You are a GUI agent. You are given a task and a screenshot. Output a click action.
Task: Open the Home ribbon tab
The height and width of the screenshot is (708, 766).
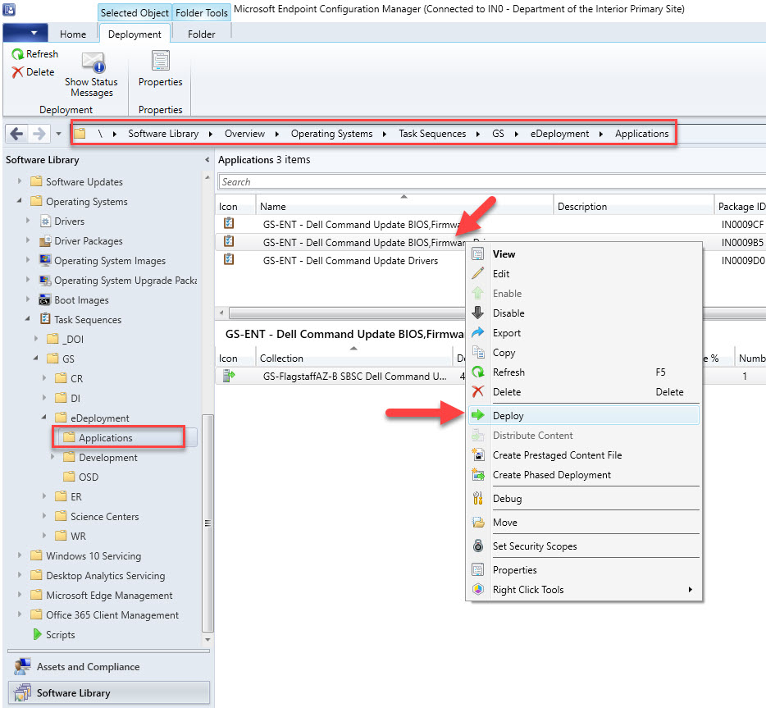pyautogui.click(x=73, y=34)
